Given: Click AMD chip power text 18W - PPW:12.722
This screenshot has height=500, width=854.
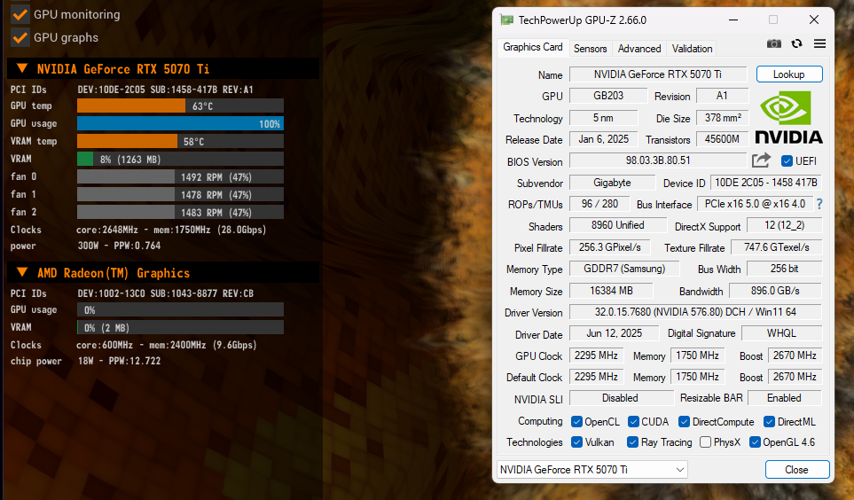Looking at the screenshot, I should point(120,361).
